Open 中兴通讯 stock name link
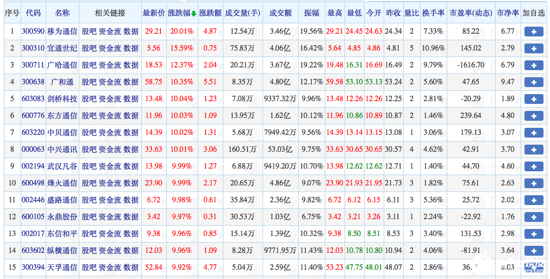Viewport: 550px width, 279px height. pos(62,150)
